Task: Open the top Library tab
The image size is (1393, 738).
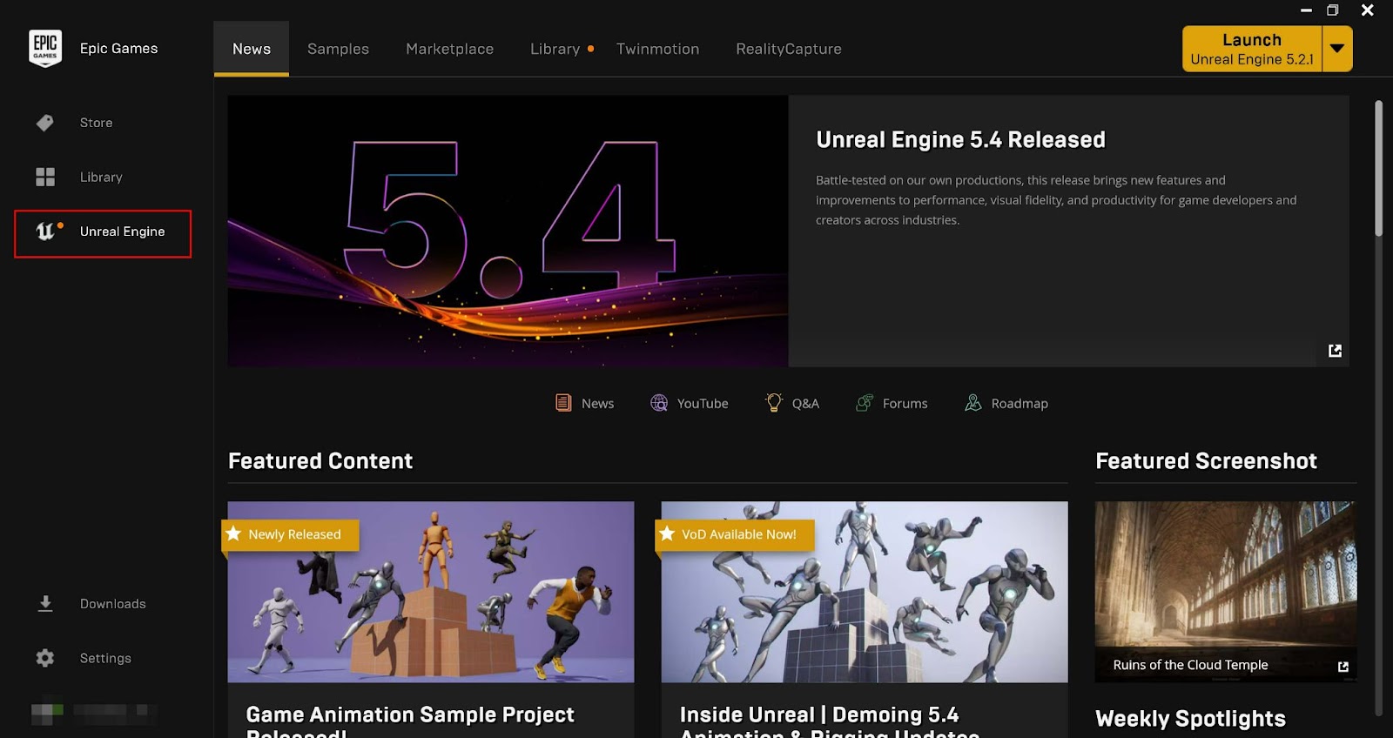Action: pyautogui.click(x=555, y=49)
